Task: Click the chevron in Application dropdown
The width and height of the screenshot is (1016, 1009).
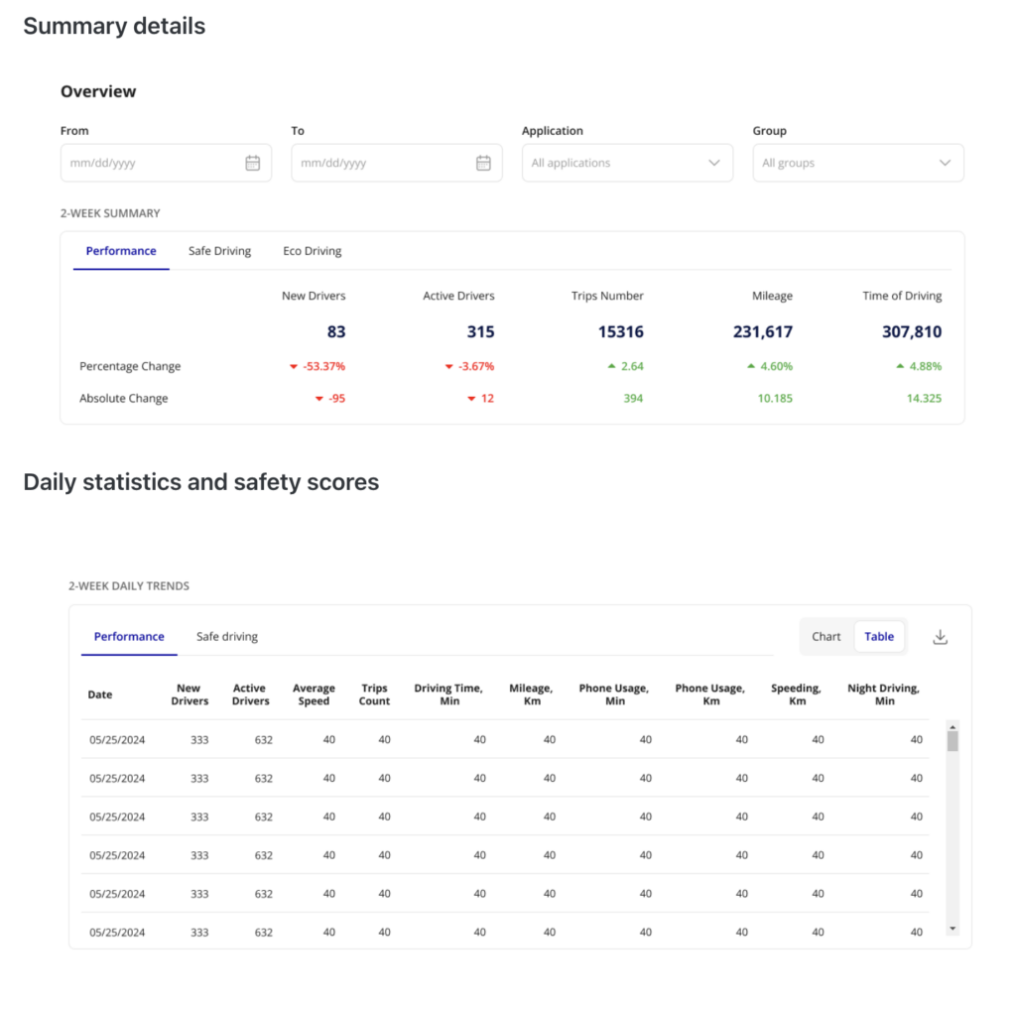Action: coord(714,163)
